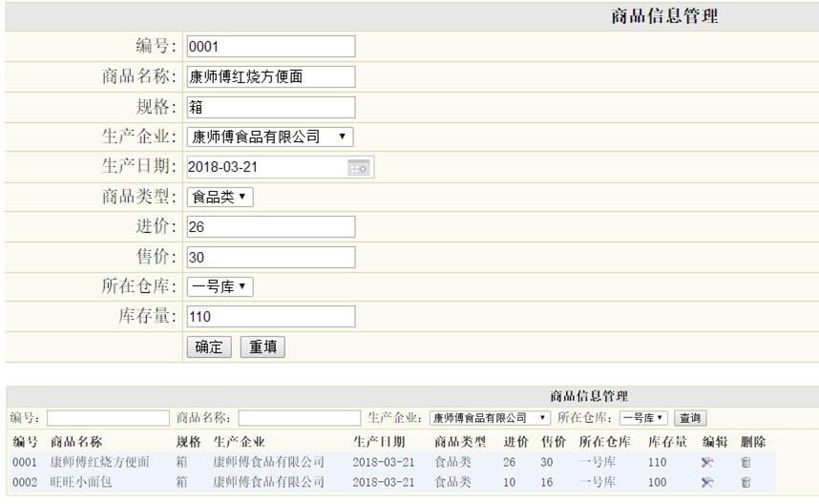Focus the 库存量 field containing 110

pos(271,317)
